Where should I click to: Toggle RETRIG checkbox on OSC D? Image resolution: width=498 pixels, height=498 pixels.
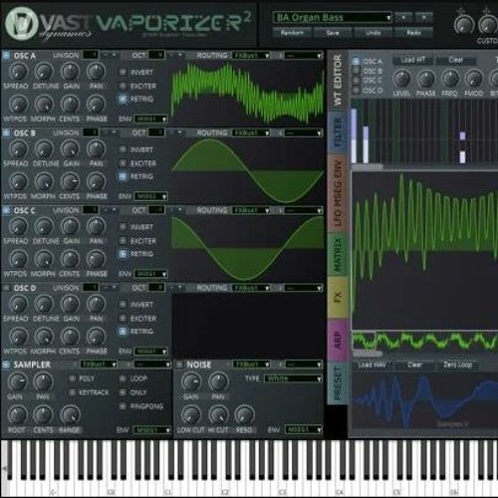[x=123, y=332]
